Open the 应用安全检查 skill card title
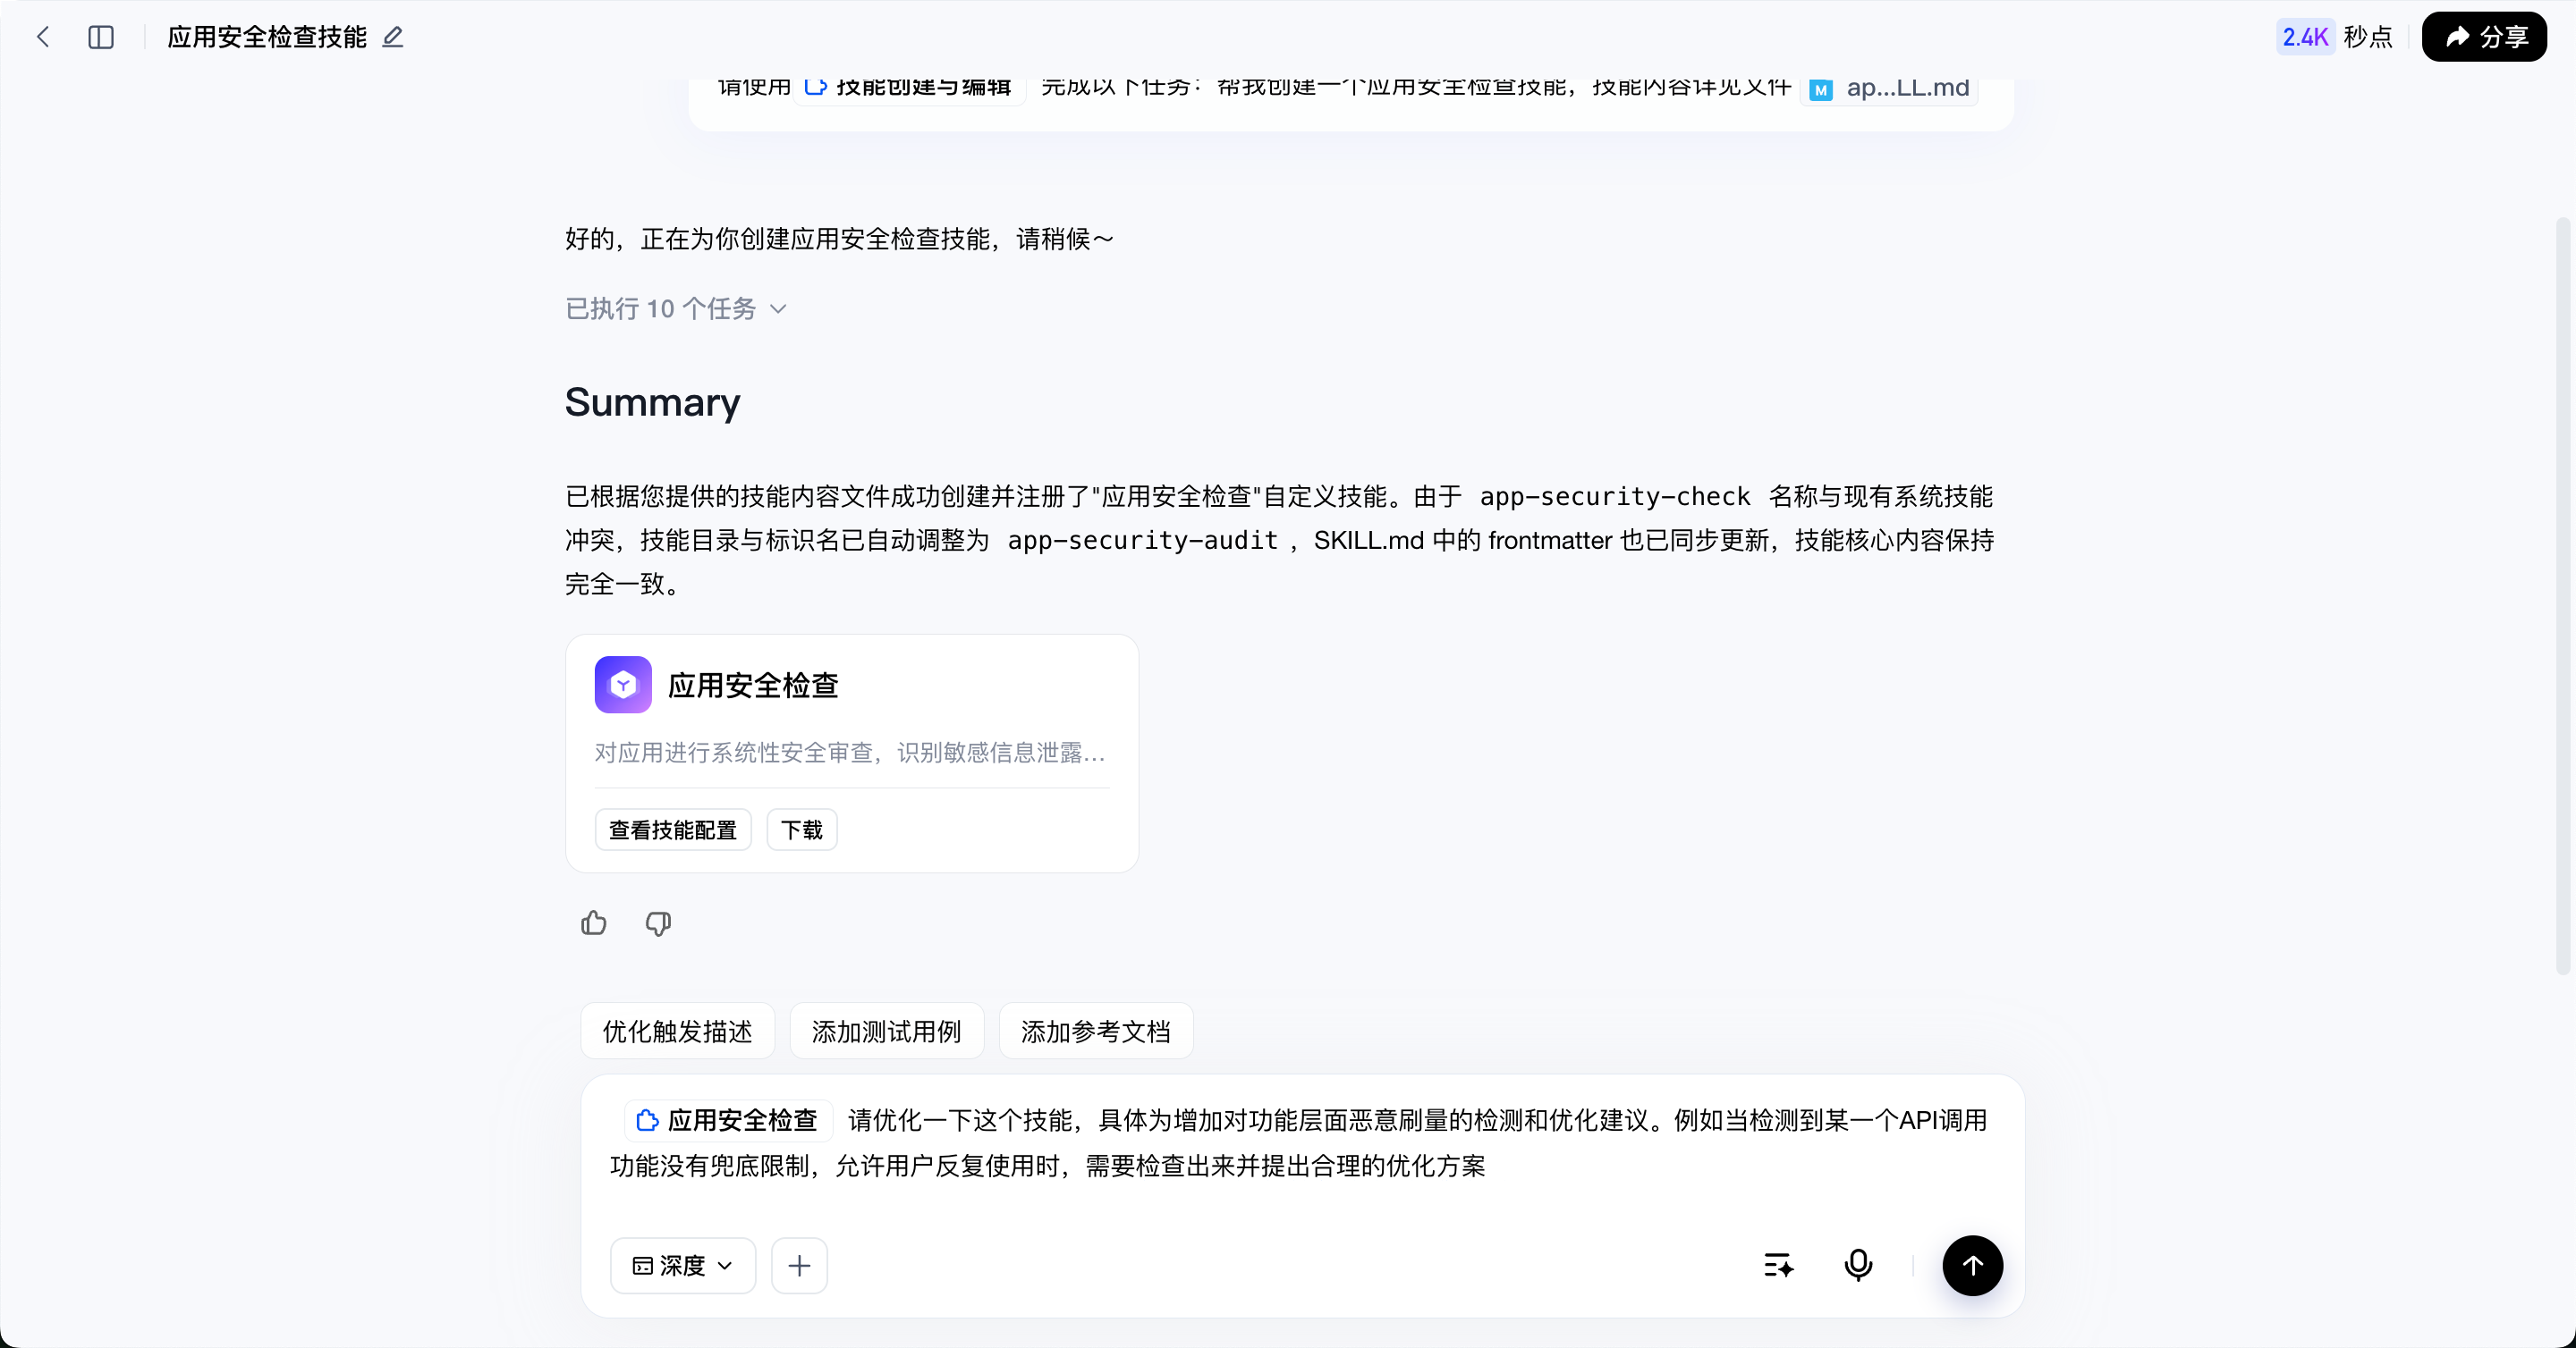This screenshot has width=2576, height=1348. (753, 686)
